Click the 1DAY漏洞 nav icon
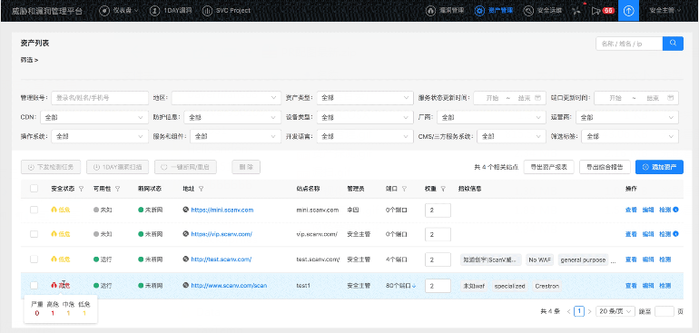Viewport: 699px width, 333px height. pos(154,10)
